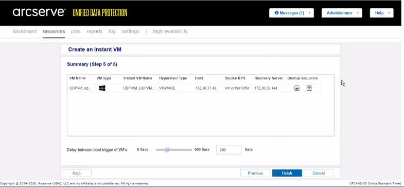The width and height of the screenshot is (404, 187).
Task: Click the info icon in Messages button
Action: [276, 13]
